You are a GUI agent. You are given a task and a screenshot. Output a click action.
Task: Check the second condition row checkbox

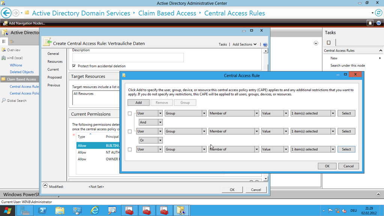(x=130, y=132)
